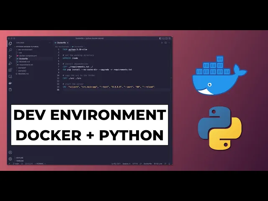Open the Explorer view in activity bar
Image resolution: width=268 pixels, height=201 pixels.
pyautogui.click(x=10, y=44)
